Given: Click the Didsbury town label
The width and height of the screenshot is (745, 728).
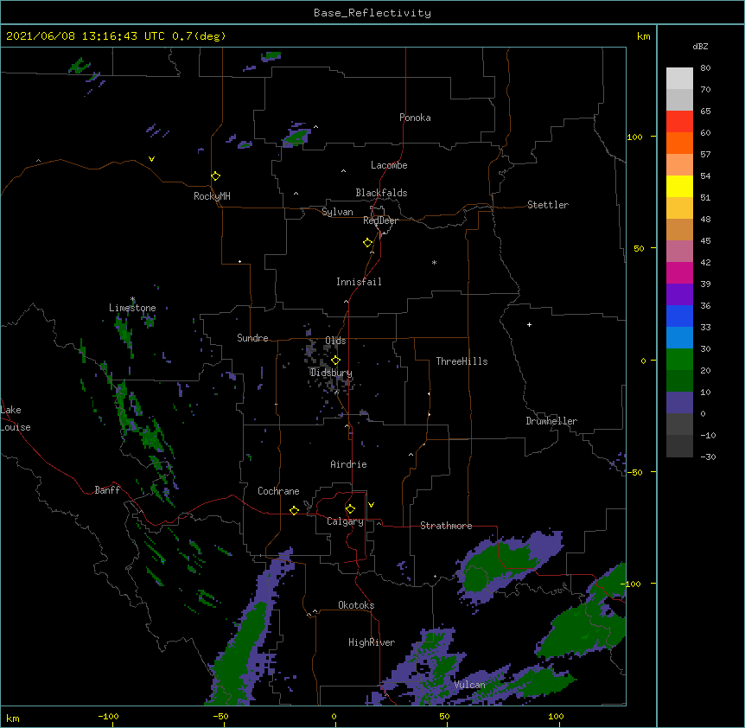Looking at the screenshot, I should [x=331, y=373].
